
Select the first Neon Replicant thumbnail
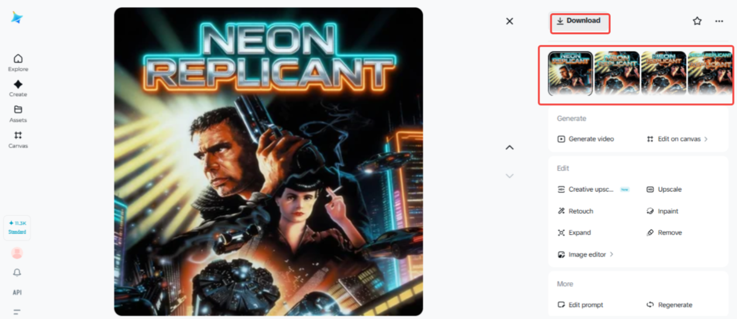tap(570, 73)
